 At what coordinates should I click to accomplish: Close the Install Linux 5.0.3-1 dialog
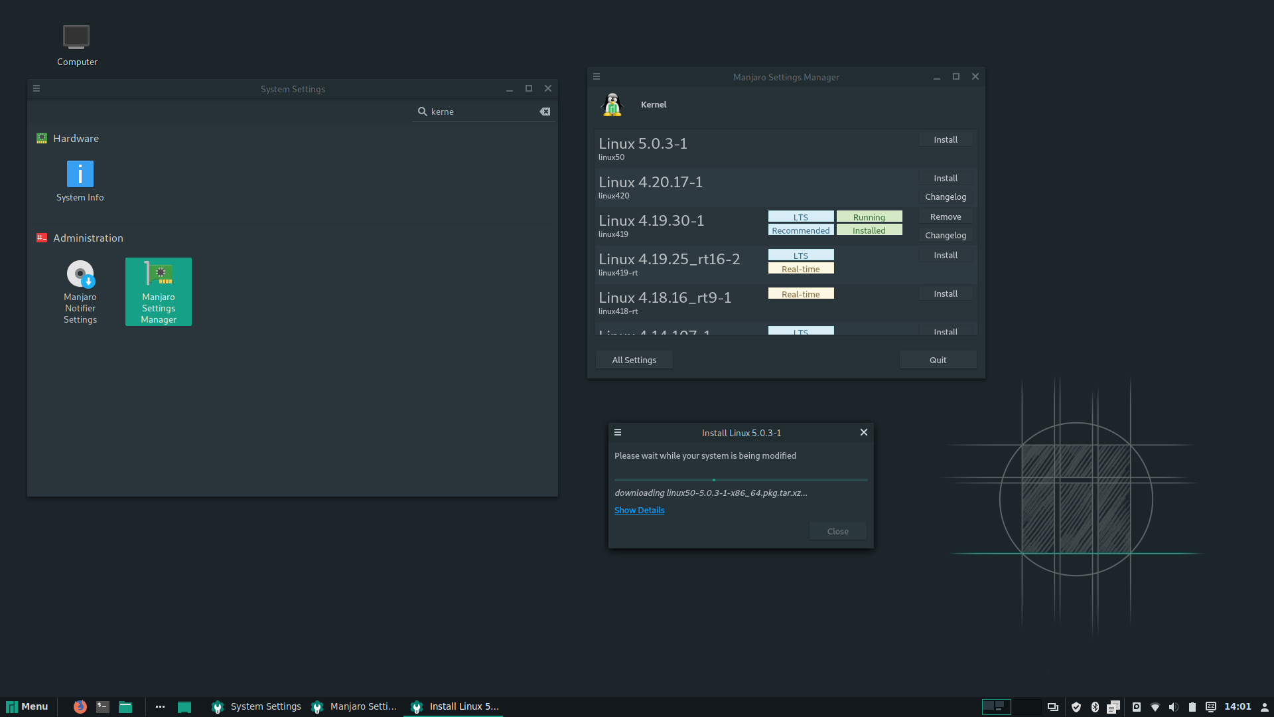click(864, 433)
